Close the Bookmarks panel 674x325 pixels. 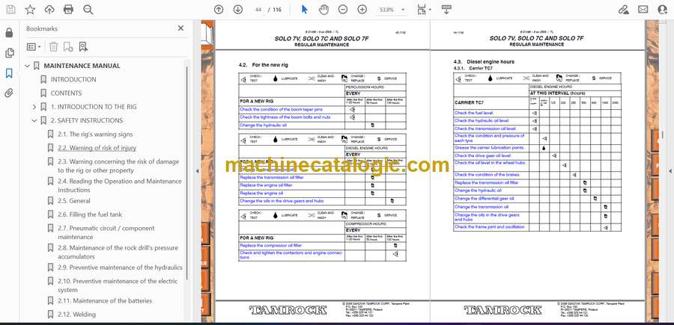(180, 28)
